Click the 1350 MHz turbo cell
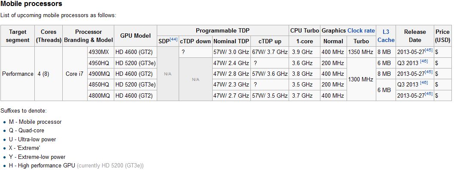 (x=361, y=52)
